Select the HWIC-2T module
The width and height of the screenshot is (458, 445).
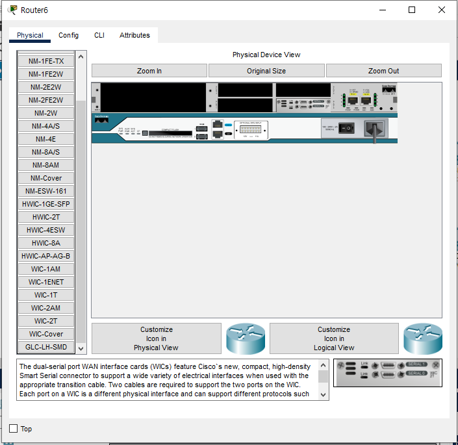(x=46, y=217)
